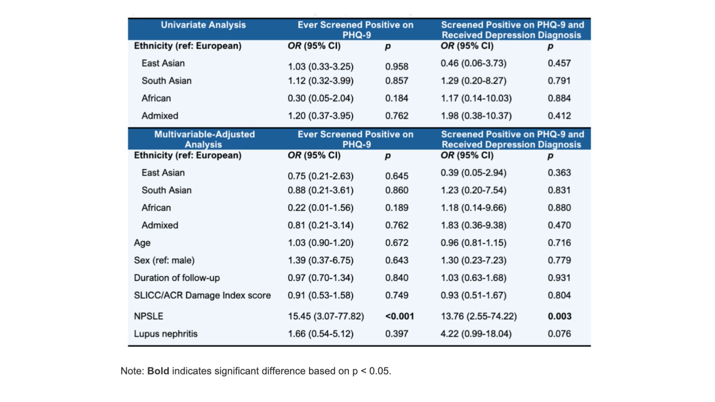Click the 4.22 (0.99-18.04) odds ratio cell
The image size is (715, 402).
point(476,334)
